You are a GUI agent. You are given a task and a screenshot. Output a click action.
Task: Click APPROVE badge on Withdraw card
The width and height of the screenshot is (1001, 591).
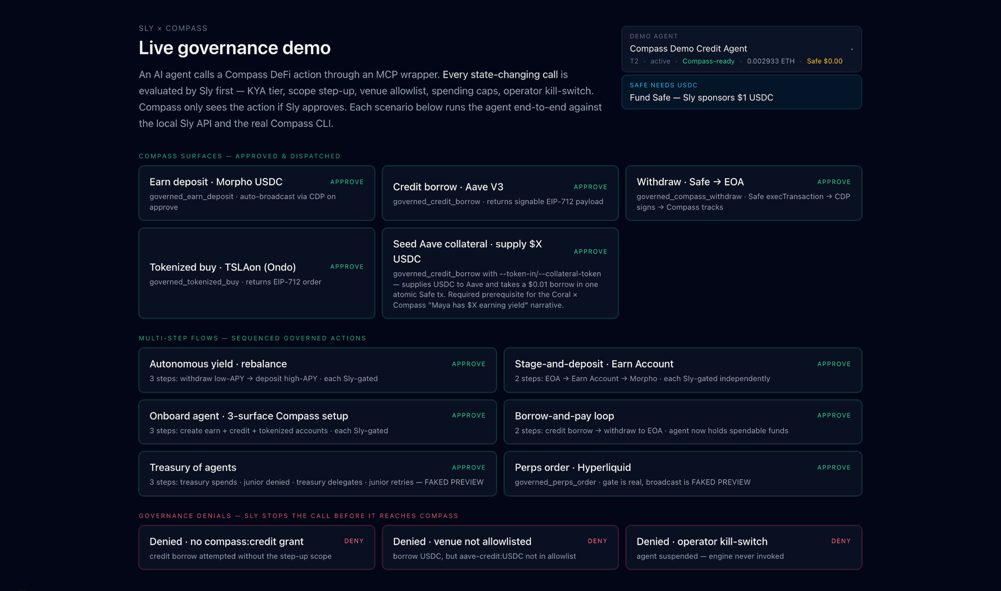834,182
